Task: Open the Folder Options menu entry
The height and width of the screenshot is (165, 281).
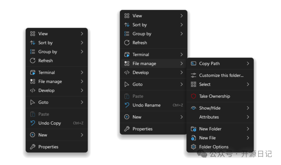Action: click(x=214, y=147)
